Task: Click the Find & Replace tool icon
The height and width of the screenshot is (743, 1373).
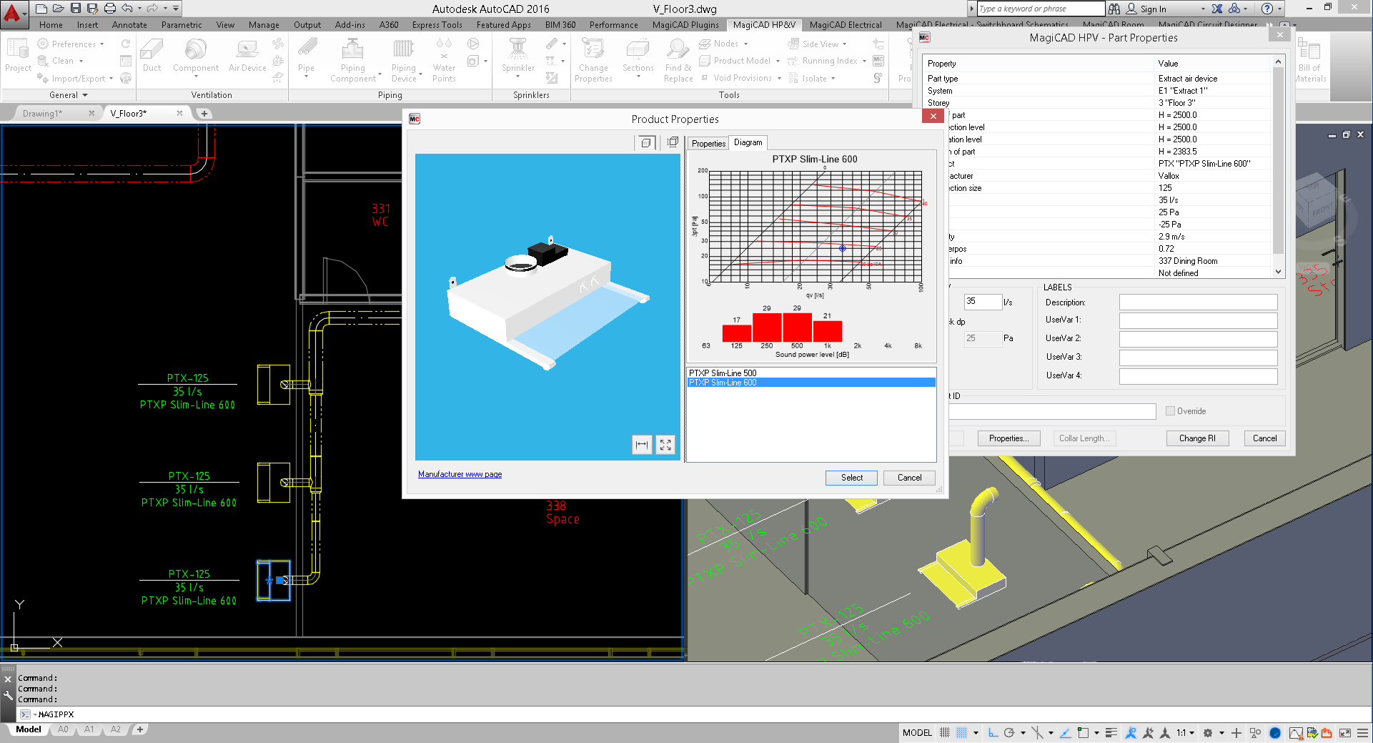Action: point(678,59)
